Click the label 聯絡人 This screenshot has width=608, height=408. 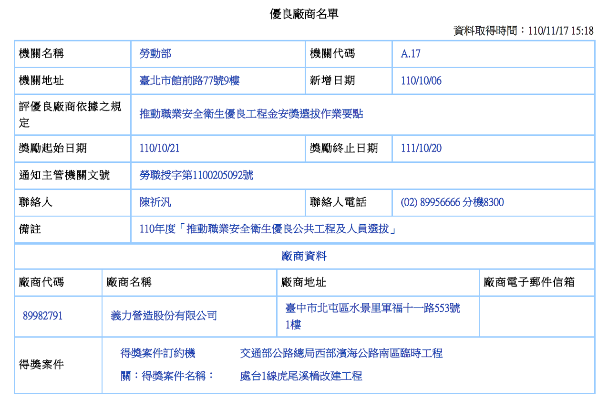tap(36, 203)
